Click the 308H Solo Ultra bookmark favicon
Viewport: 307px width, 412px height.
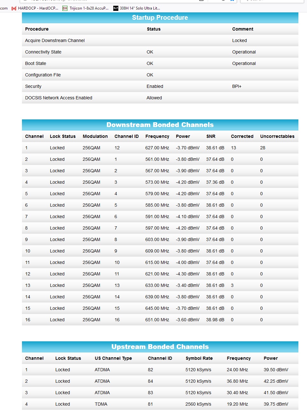[x=115, y=8]
